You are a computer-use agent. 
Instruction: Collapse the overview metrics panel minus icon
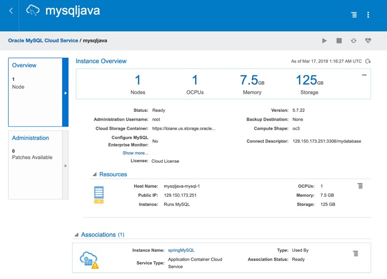pos(364,75)
